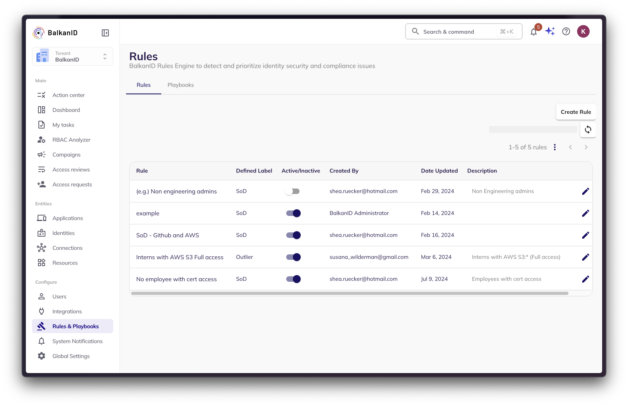Edit the Interns with AWS S3 rule
This screenshot has height=406, width=628.
pos(585,257)
